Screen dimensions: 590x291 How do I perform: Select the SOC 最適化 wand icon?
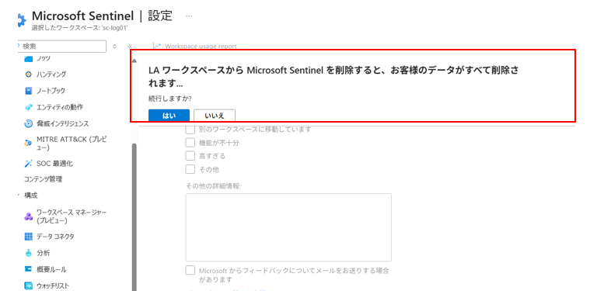coord(29,163)
